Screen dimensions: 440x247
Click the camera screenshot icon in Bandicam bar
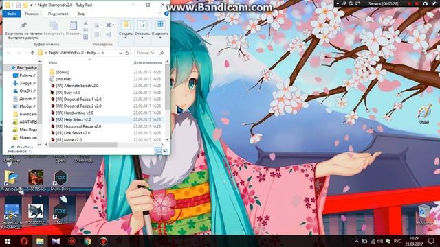coord(425,3)
